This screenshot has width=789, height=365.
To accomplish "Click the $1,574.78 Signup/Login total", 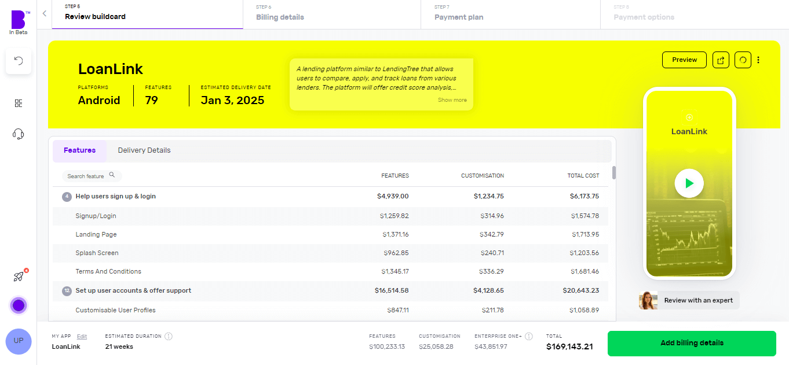I will (x=585, y=216).
